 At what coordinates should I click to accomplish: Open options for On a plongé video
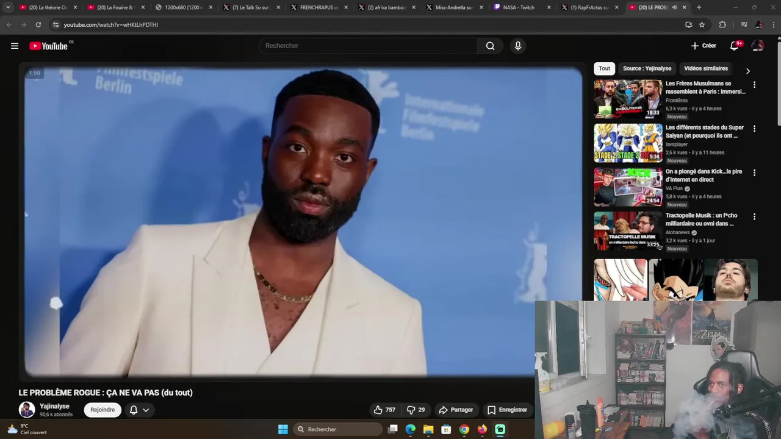[x=754, y=173]
